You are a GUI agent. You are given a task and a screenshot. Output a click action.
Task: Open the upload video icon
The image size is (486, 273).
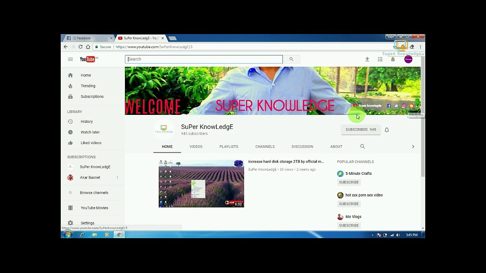pyautogui.click(x=367, y=59)
